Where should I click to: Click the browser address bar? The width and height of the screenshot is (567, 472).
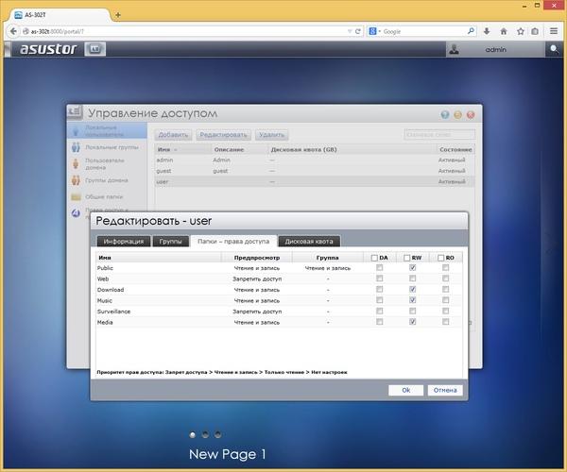182,31
